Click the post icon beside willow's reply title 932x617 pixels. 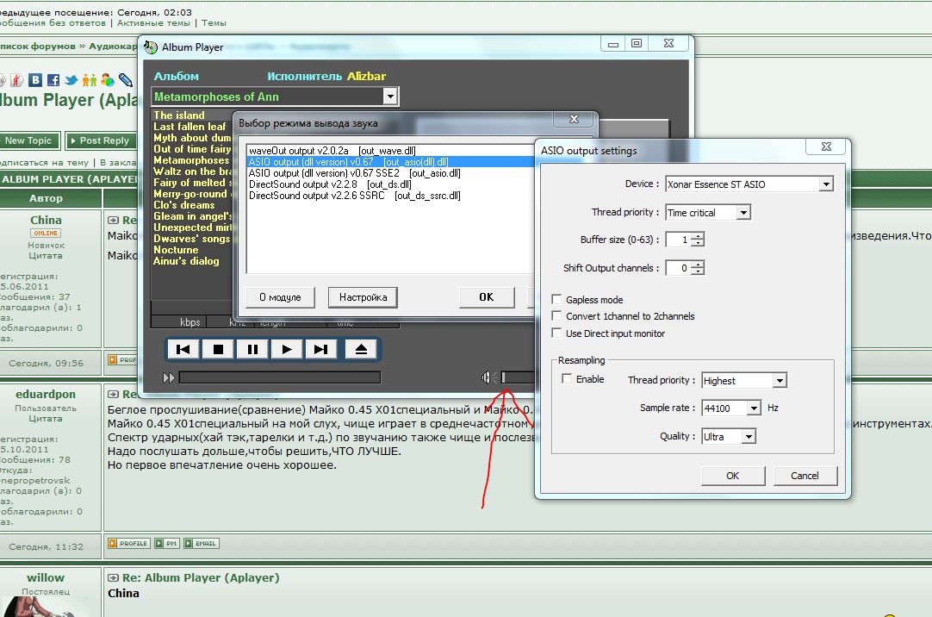tap(113, 577)
